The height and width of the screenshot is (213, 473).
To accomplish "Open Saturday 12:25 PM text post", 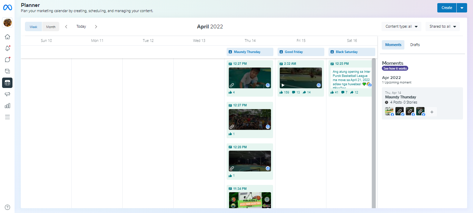I will pos(351,78).
